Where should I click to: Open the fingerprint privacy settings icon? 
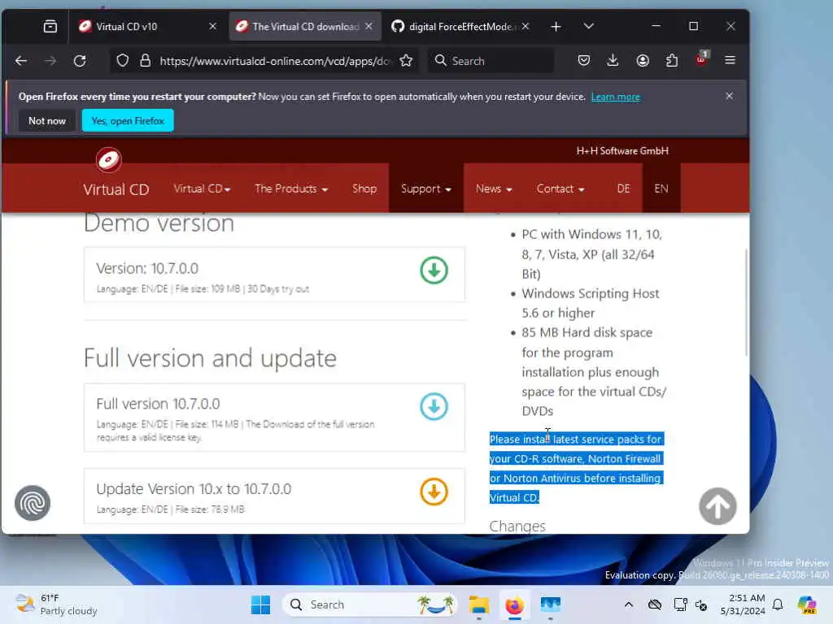pyautogui.click(x=33, y=503)
